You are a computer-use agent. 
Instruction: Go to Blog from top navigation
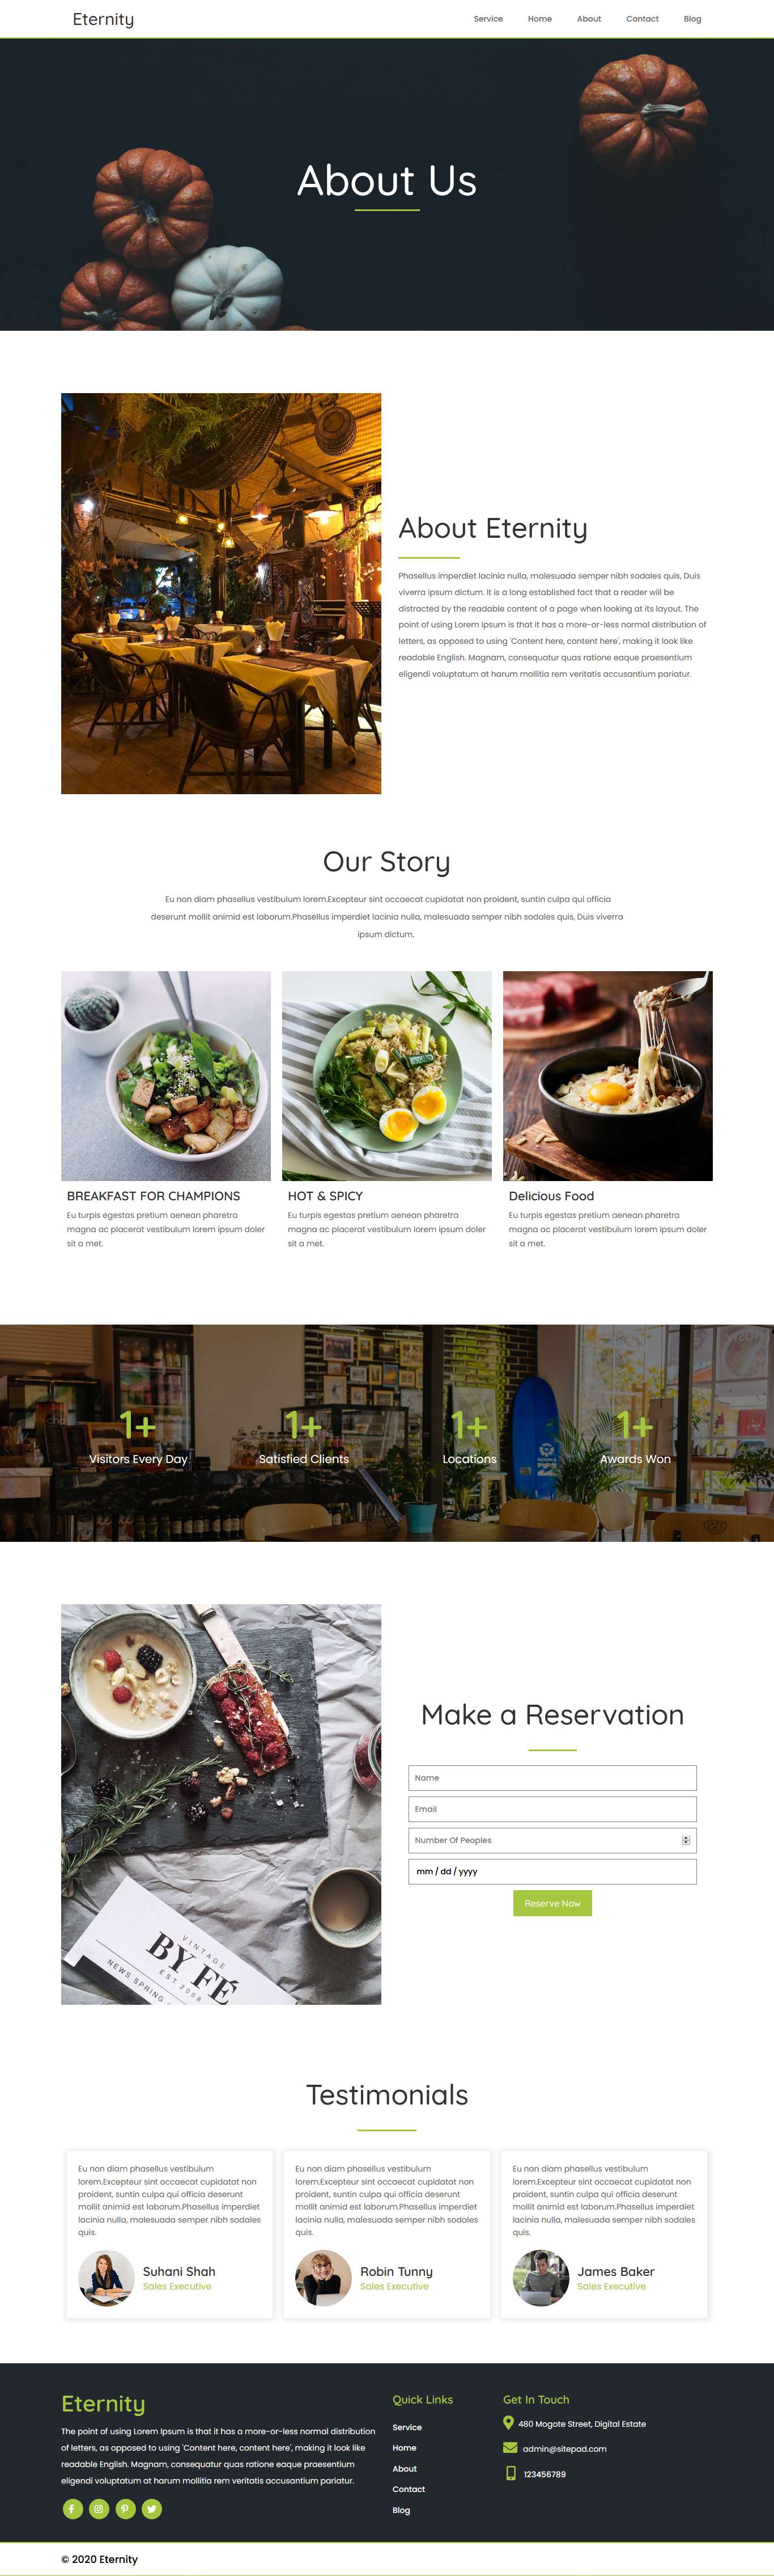[692, 19]
